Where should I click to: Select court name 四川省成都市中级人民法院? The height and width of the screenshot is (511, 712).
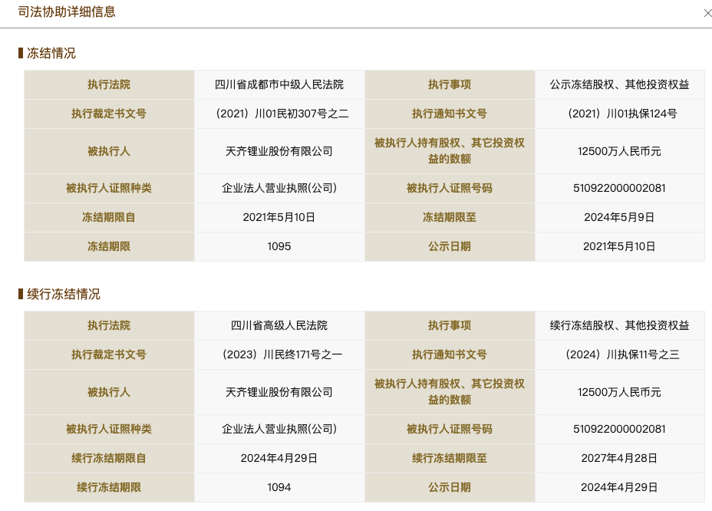(279, 84)
